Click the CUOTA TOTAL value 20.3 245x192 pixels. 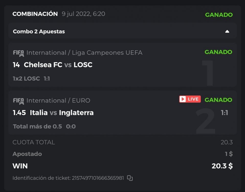coord(227,142)
